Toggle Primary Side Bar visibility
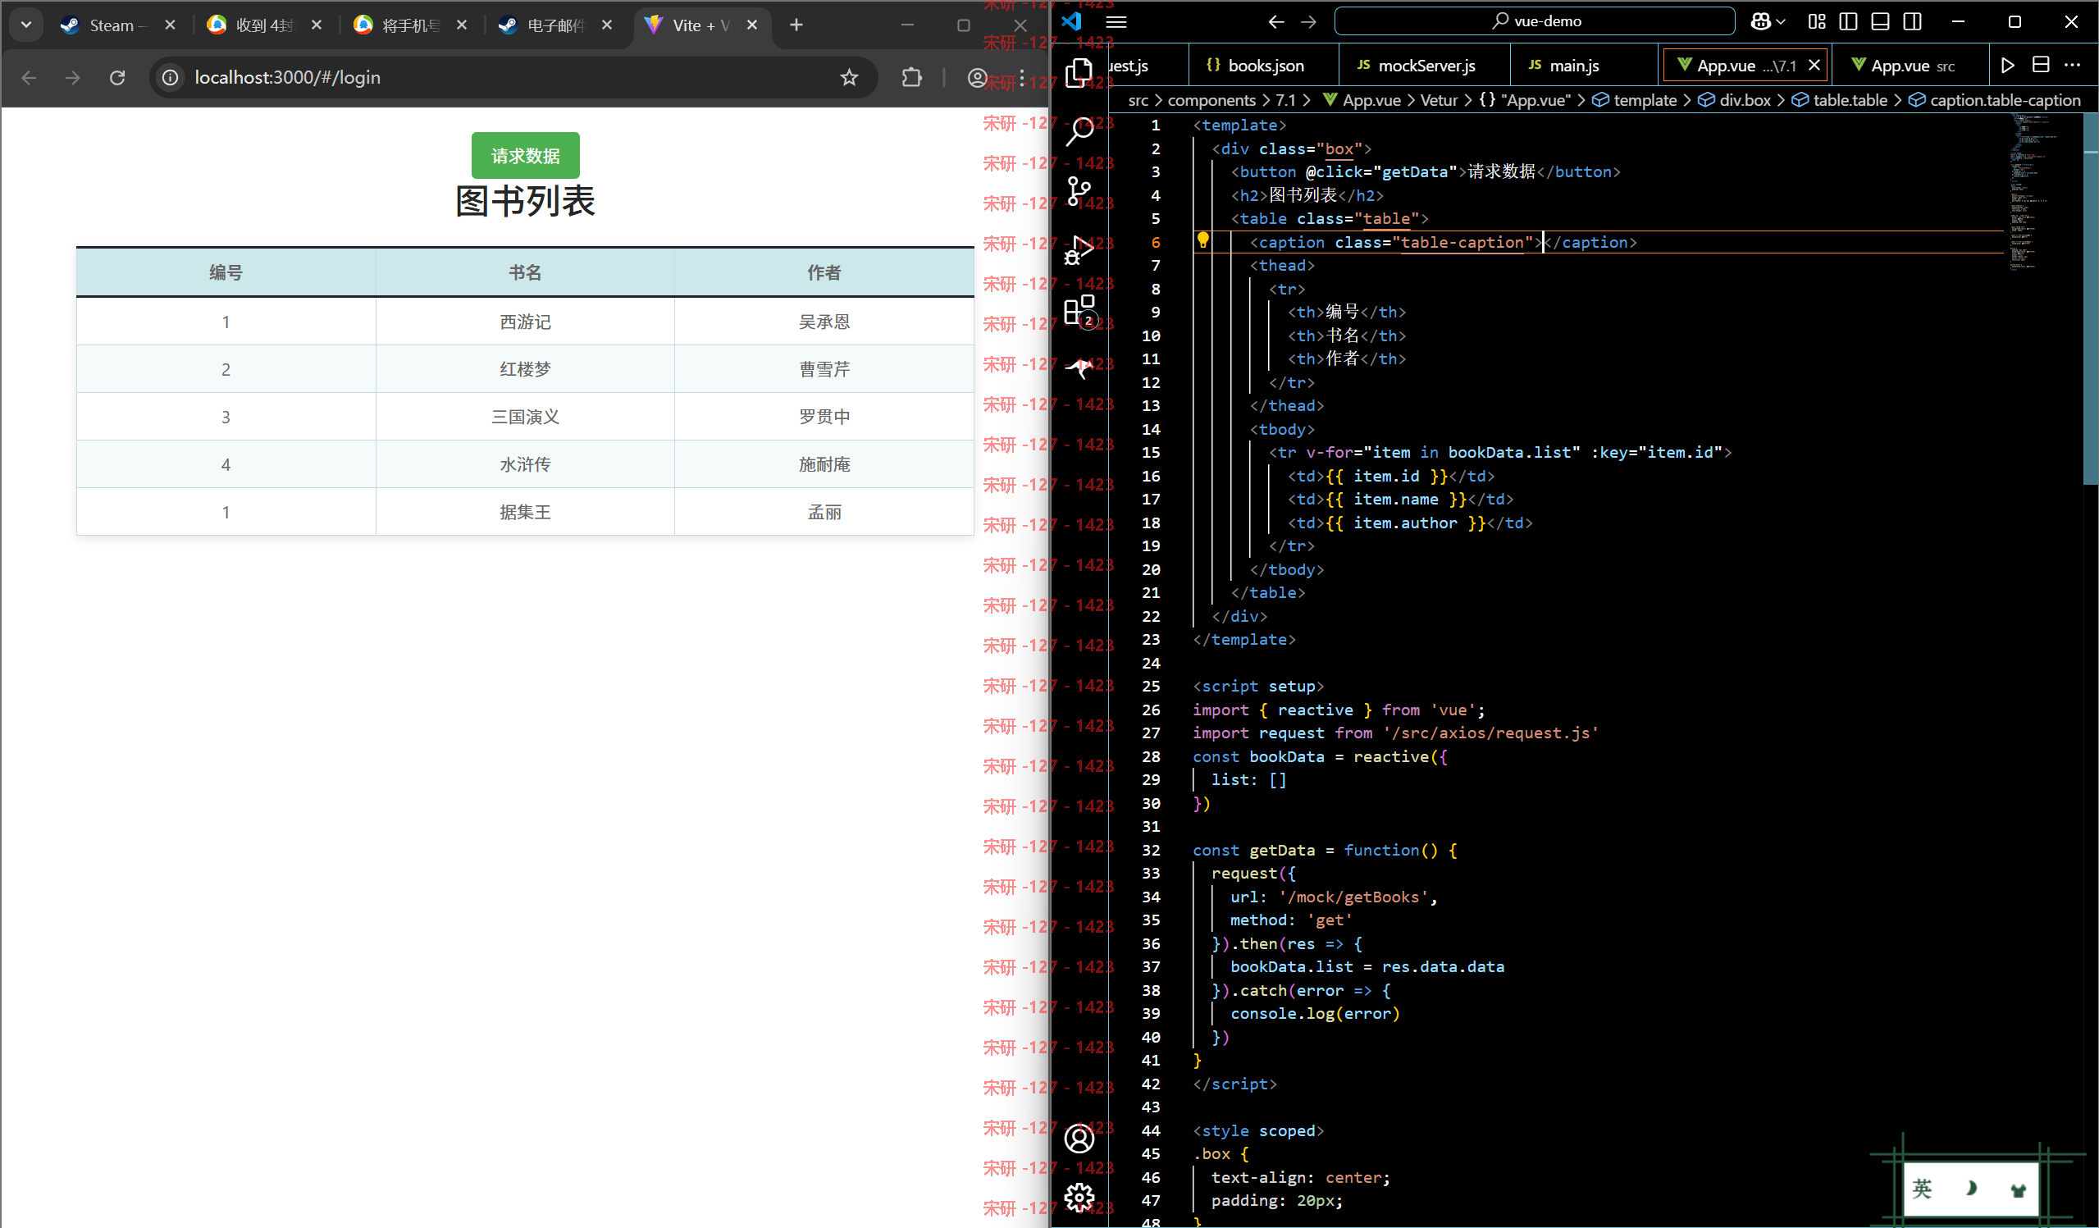 [x=1847, y=21]
